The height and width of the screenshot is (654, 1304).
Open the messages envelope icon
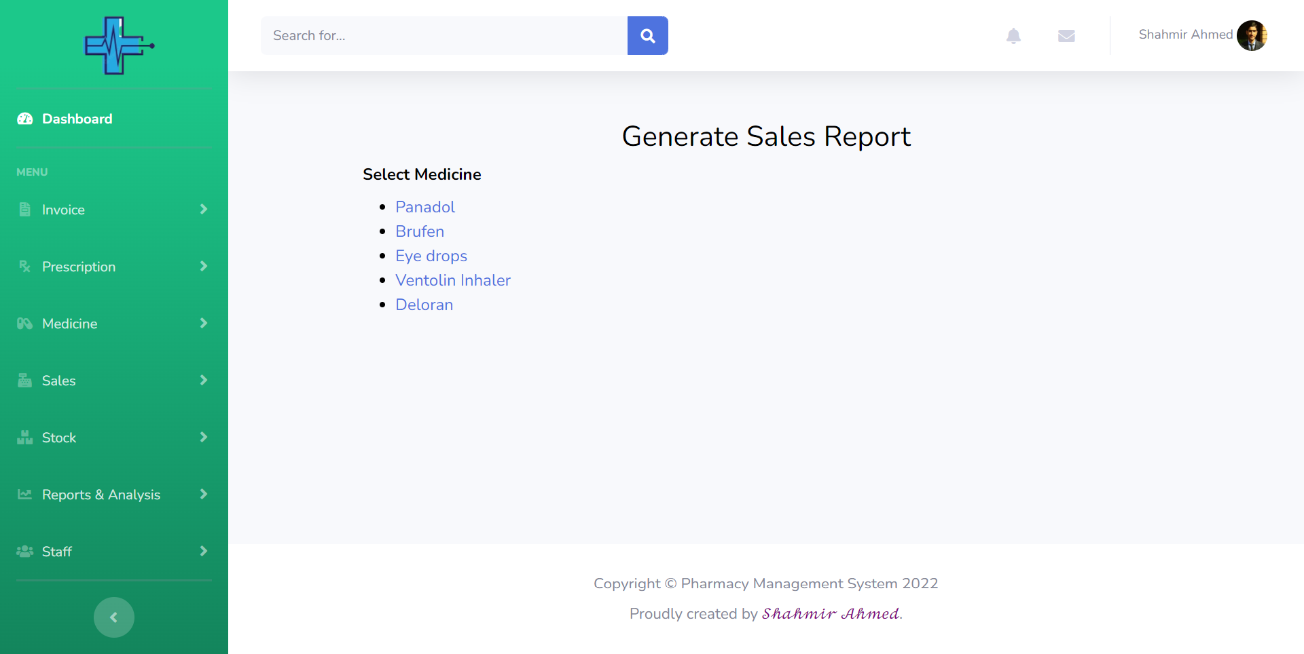pos(1066,36)
